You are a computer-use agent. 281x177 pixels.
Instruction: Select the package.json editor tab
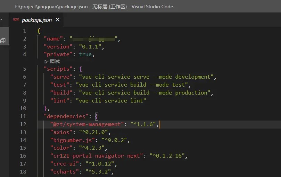coord(36,20)
